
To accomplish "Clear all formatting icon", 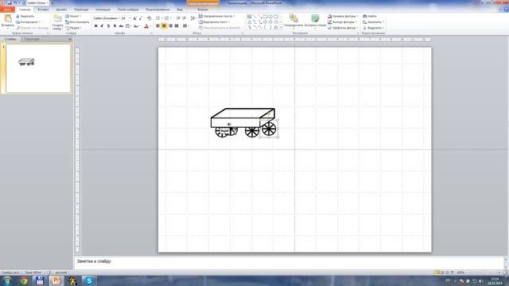I will tap(149, 18).
